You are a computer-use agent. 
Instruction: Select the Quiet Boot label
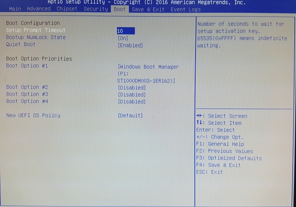(x=21, y=44)
